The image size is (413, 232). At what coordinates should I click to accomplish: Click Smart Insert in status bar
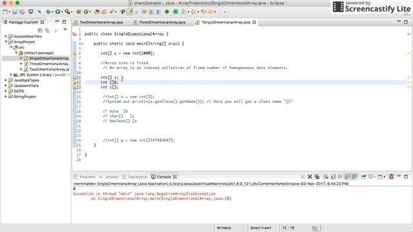(261, 227)
